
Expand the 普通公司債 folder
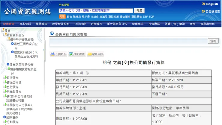5,82
